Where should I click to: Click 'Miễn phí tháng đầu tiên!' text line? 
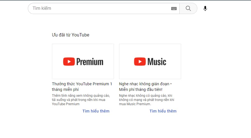tap(140, 89)
